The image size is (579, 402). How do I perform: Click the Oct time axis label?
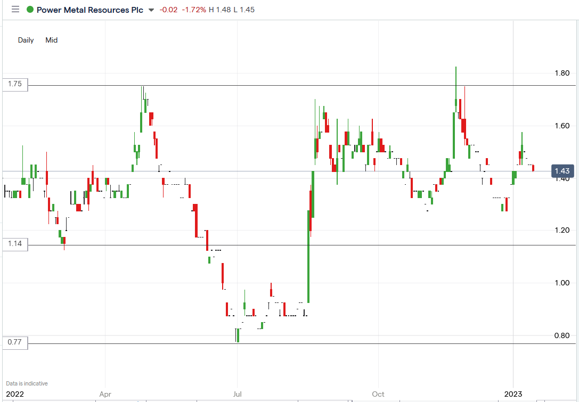378,394
